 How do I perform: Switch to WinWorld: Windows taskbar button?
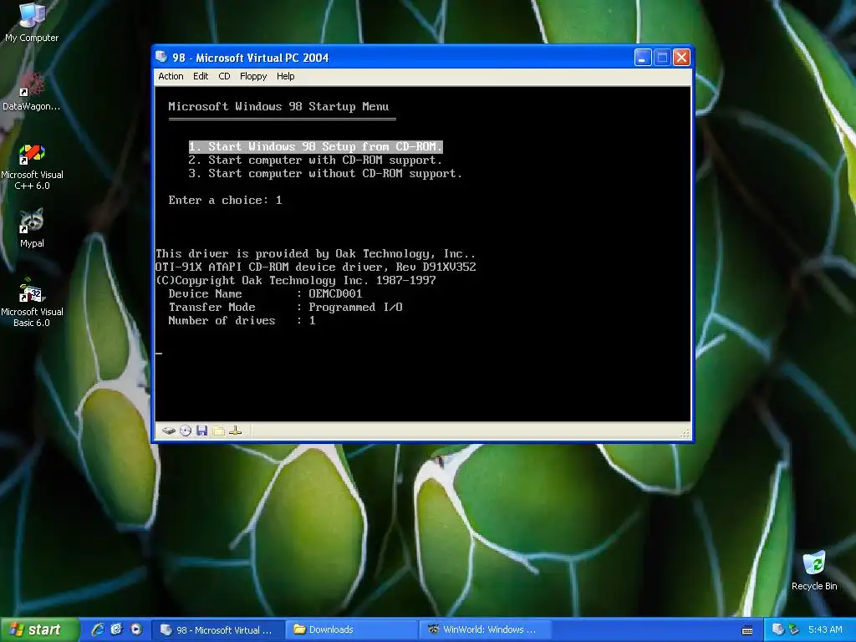485,630
